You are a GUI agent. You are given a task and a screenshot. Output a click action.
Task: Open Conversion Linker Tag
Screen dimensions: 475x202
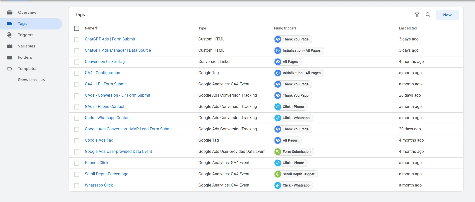tap(105, 61)
